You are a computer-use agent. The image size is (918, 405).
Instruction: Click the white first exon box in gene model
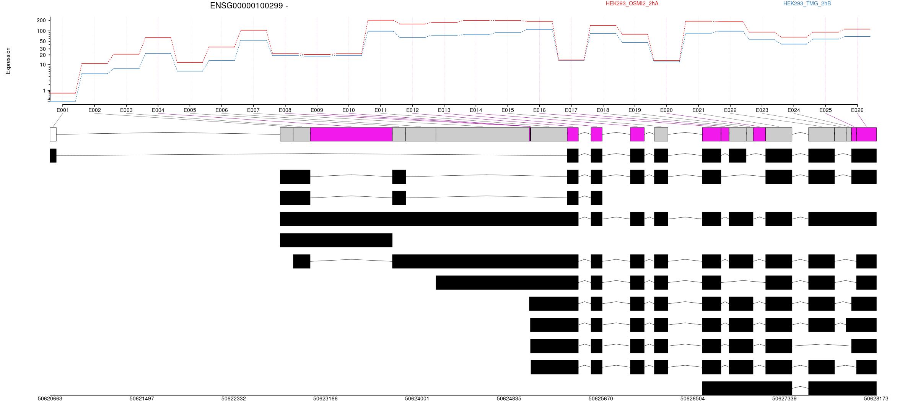pyautogui.click(x=53, y=134)
